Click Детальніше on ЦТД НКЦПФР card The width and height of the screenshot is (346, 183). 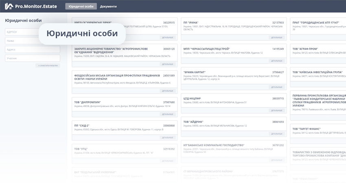(277, 111)
